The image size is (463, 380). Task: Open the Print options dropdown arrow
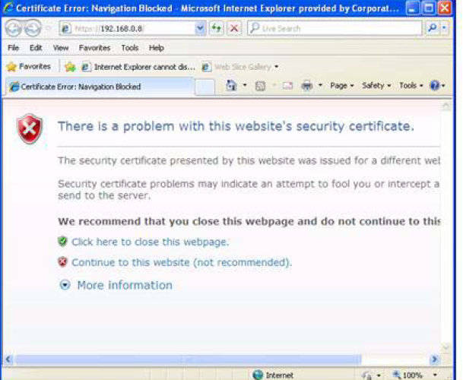(320, 86)
